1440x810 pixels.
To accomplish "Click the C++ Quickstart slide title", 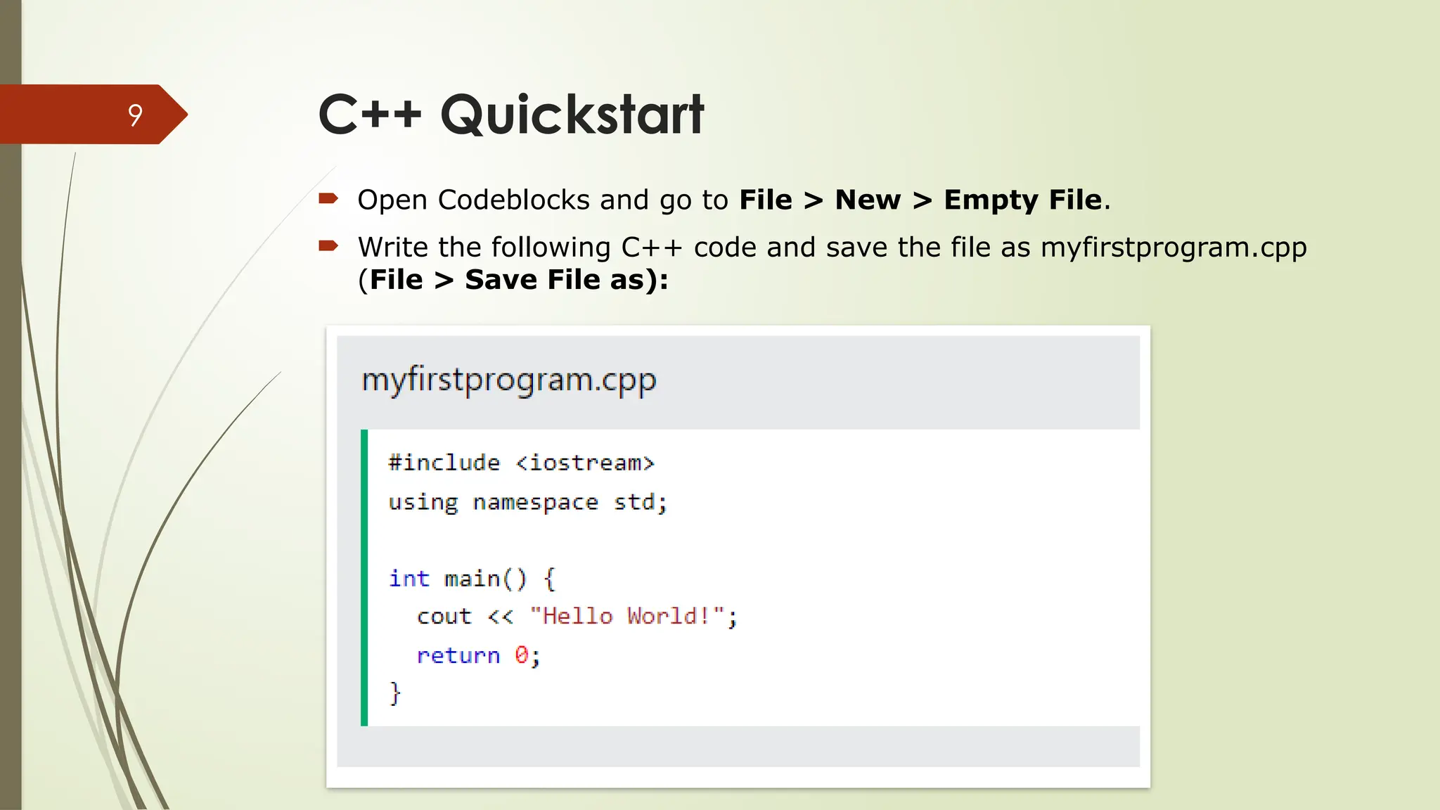I will coord(510,115).
